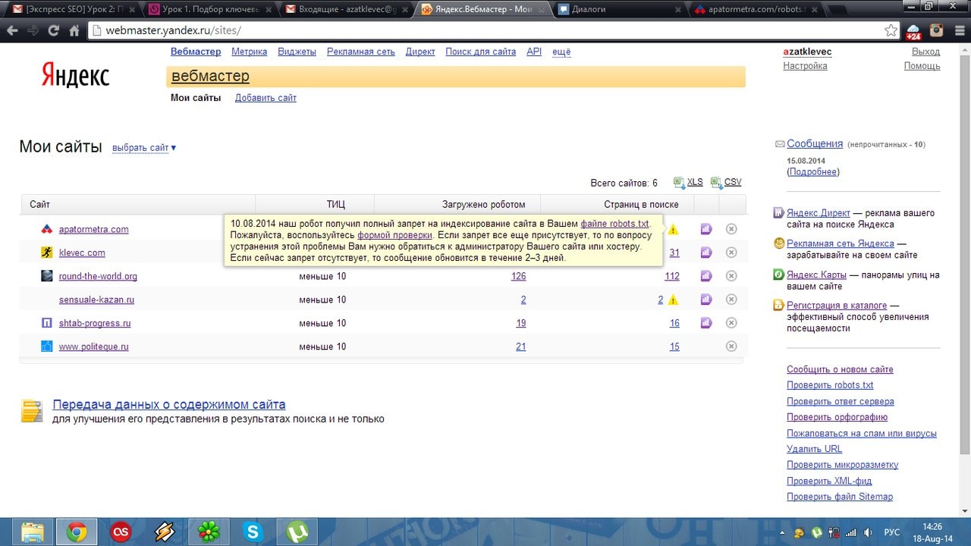Click the warning triangle in the apatormetra.com row

[673, 230]
